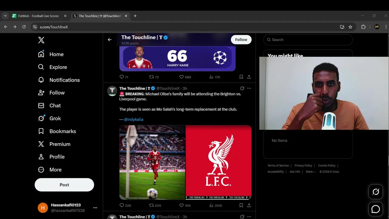This screenshot has width=389, height=219.
Task: Open Grok actions on bottom Touchline post
Action: [242, 217]
